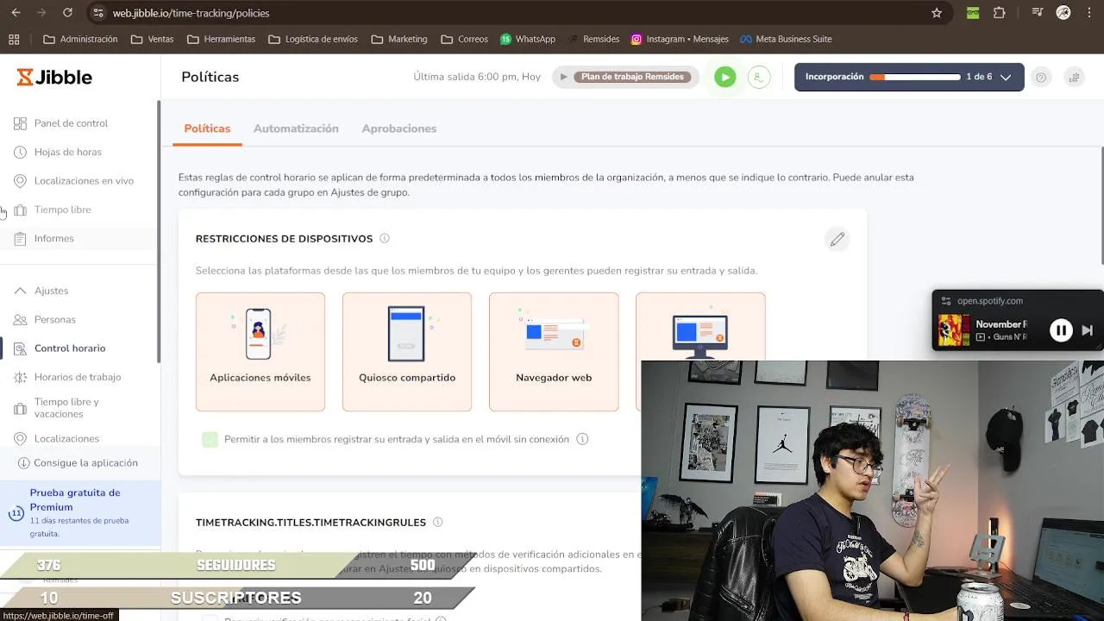Skip to next track in Spotify player

(x=1088, y=330)
